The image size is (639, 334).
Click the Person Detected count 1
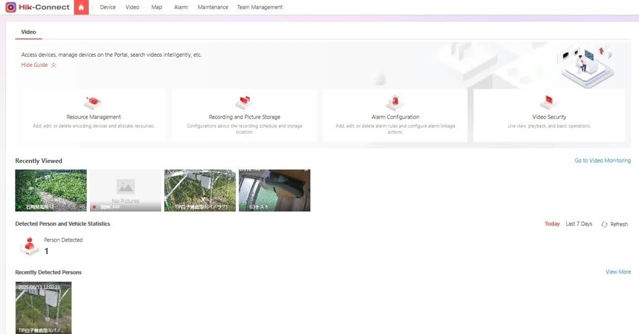point(46,251)
